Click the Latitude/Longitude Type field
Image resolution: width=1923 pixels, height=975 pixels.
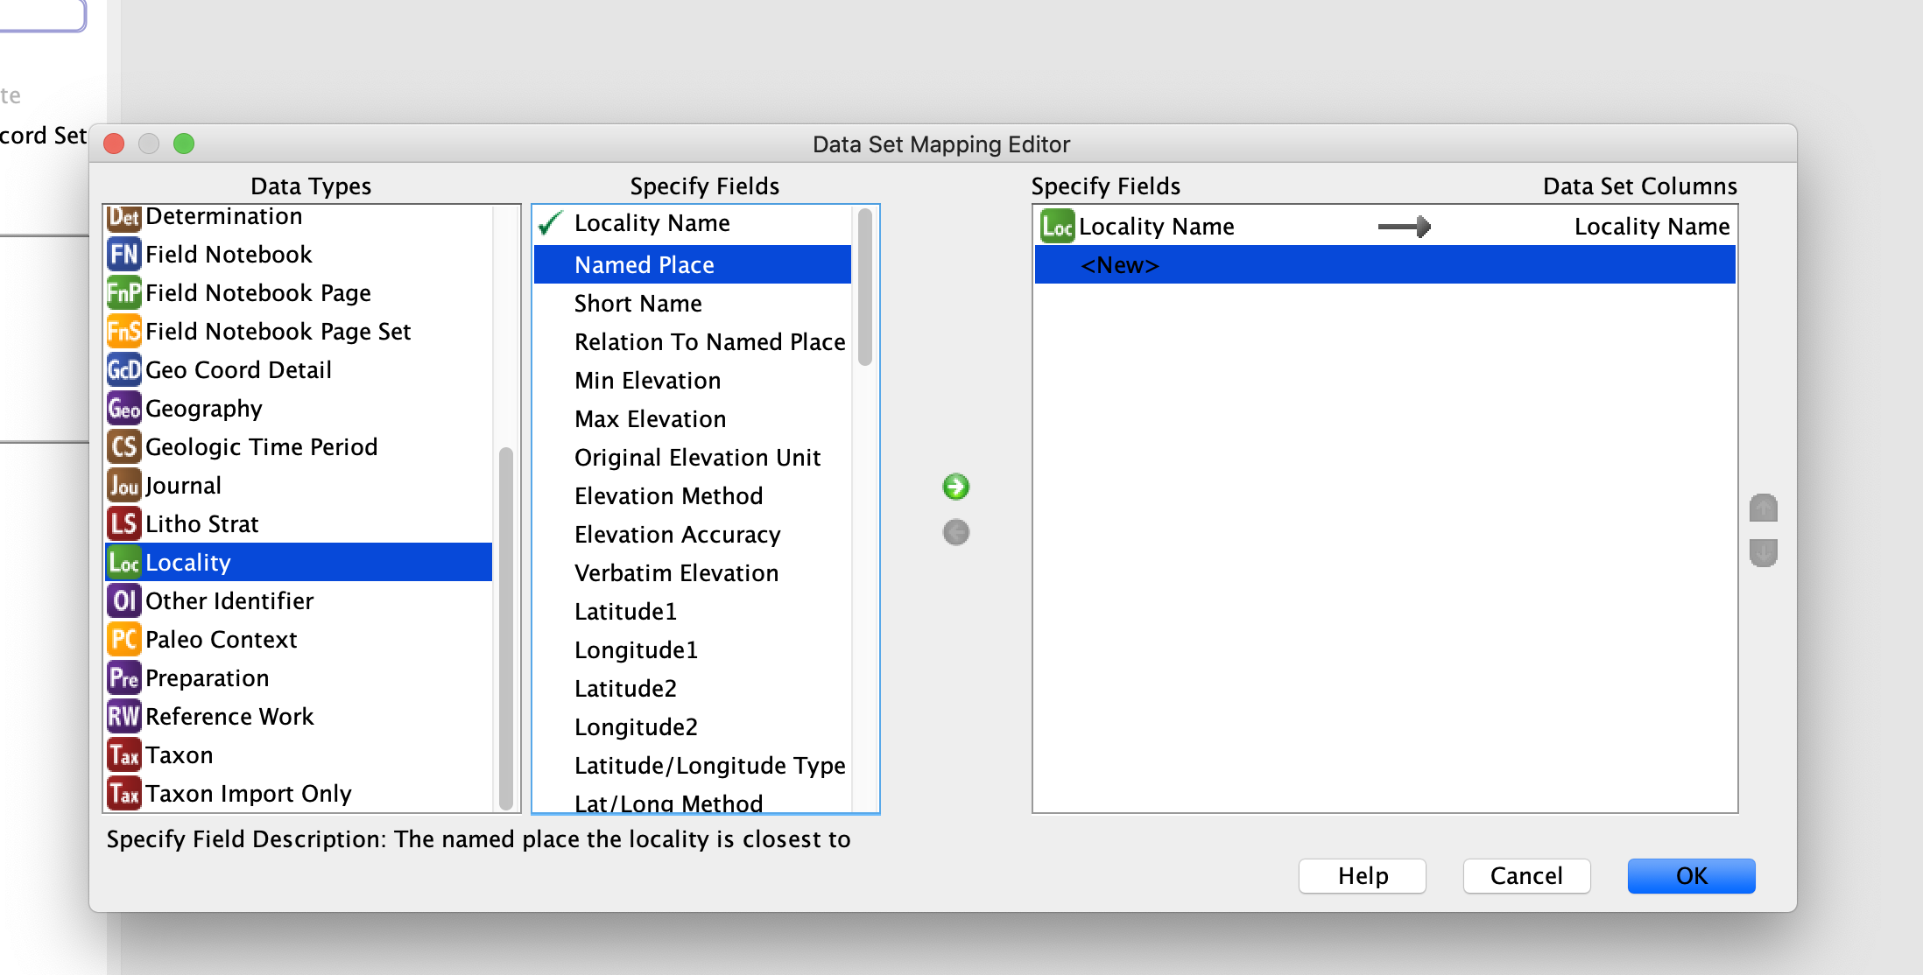coord(709,765)
